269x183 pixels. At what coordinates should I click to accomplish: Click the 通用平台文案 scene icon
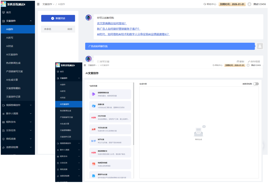coord(93,176)
